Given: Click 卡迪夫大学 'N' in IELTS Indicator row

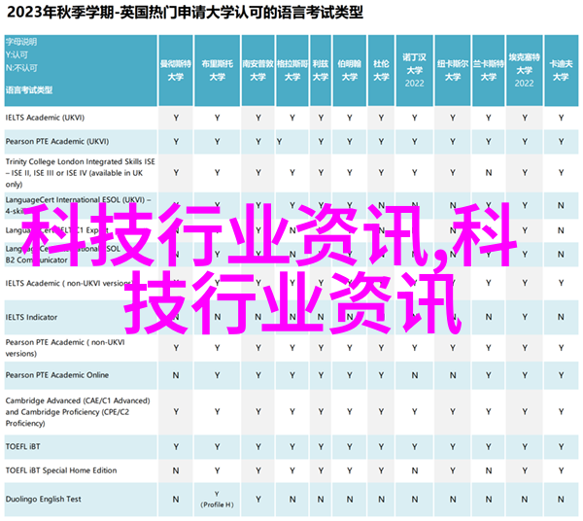Looking at the screenshot, I should click(561, 317).
